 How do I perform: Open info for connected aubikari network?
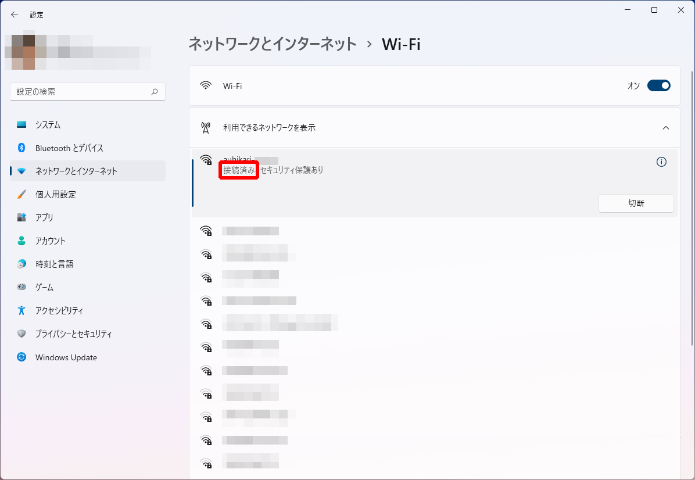coord(661,162)
